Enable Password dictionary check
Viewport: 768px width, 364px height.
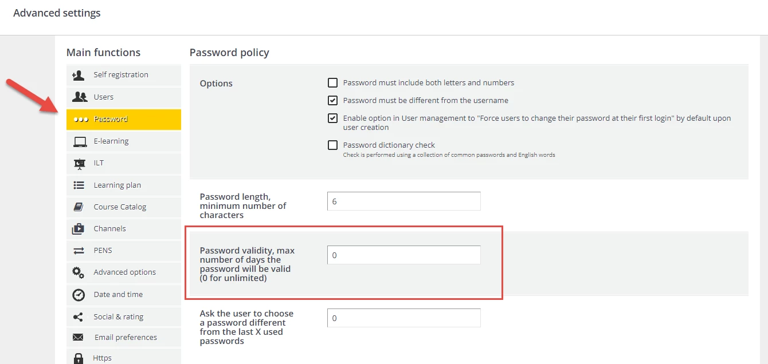coord(332,145)
